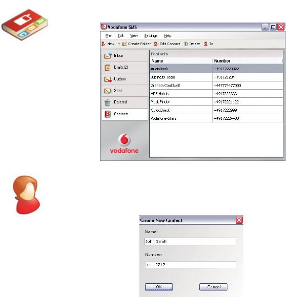Open the Outbox folder
286x297 pixels.
click(125, 79)
